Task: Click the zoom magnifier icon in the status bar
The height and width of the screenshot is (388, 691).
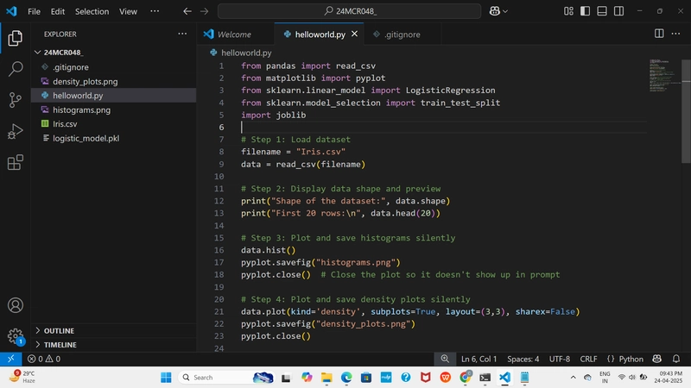Action: pos(445,359)
